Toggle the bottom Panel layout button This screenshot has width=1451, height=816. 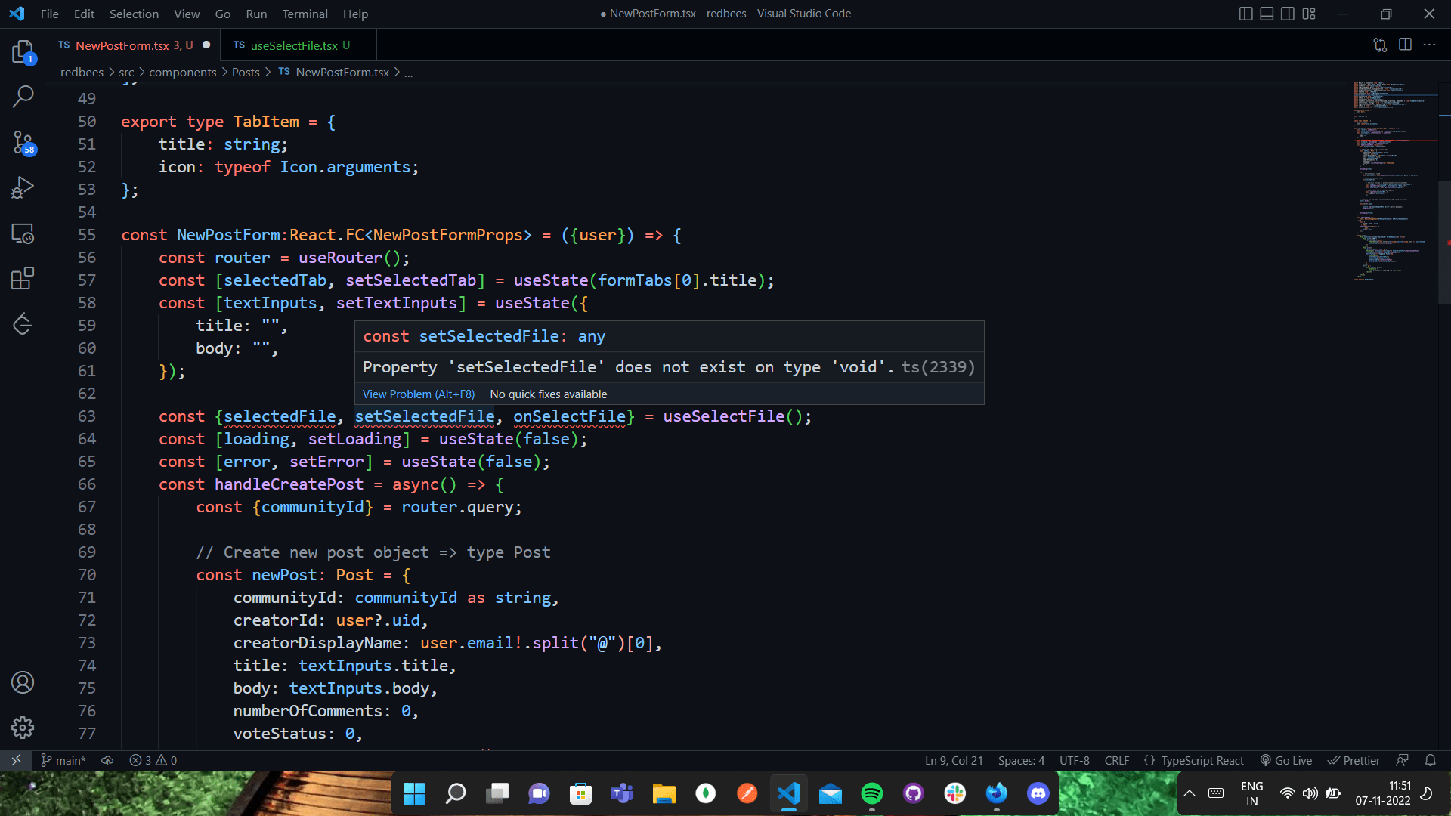click(1267, 14)
